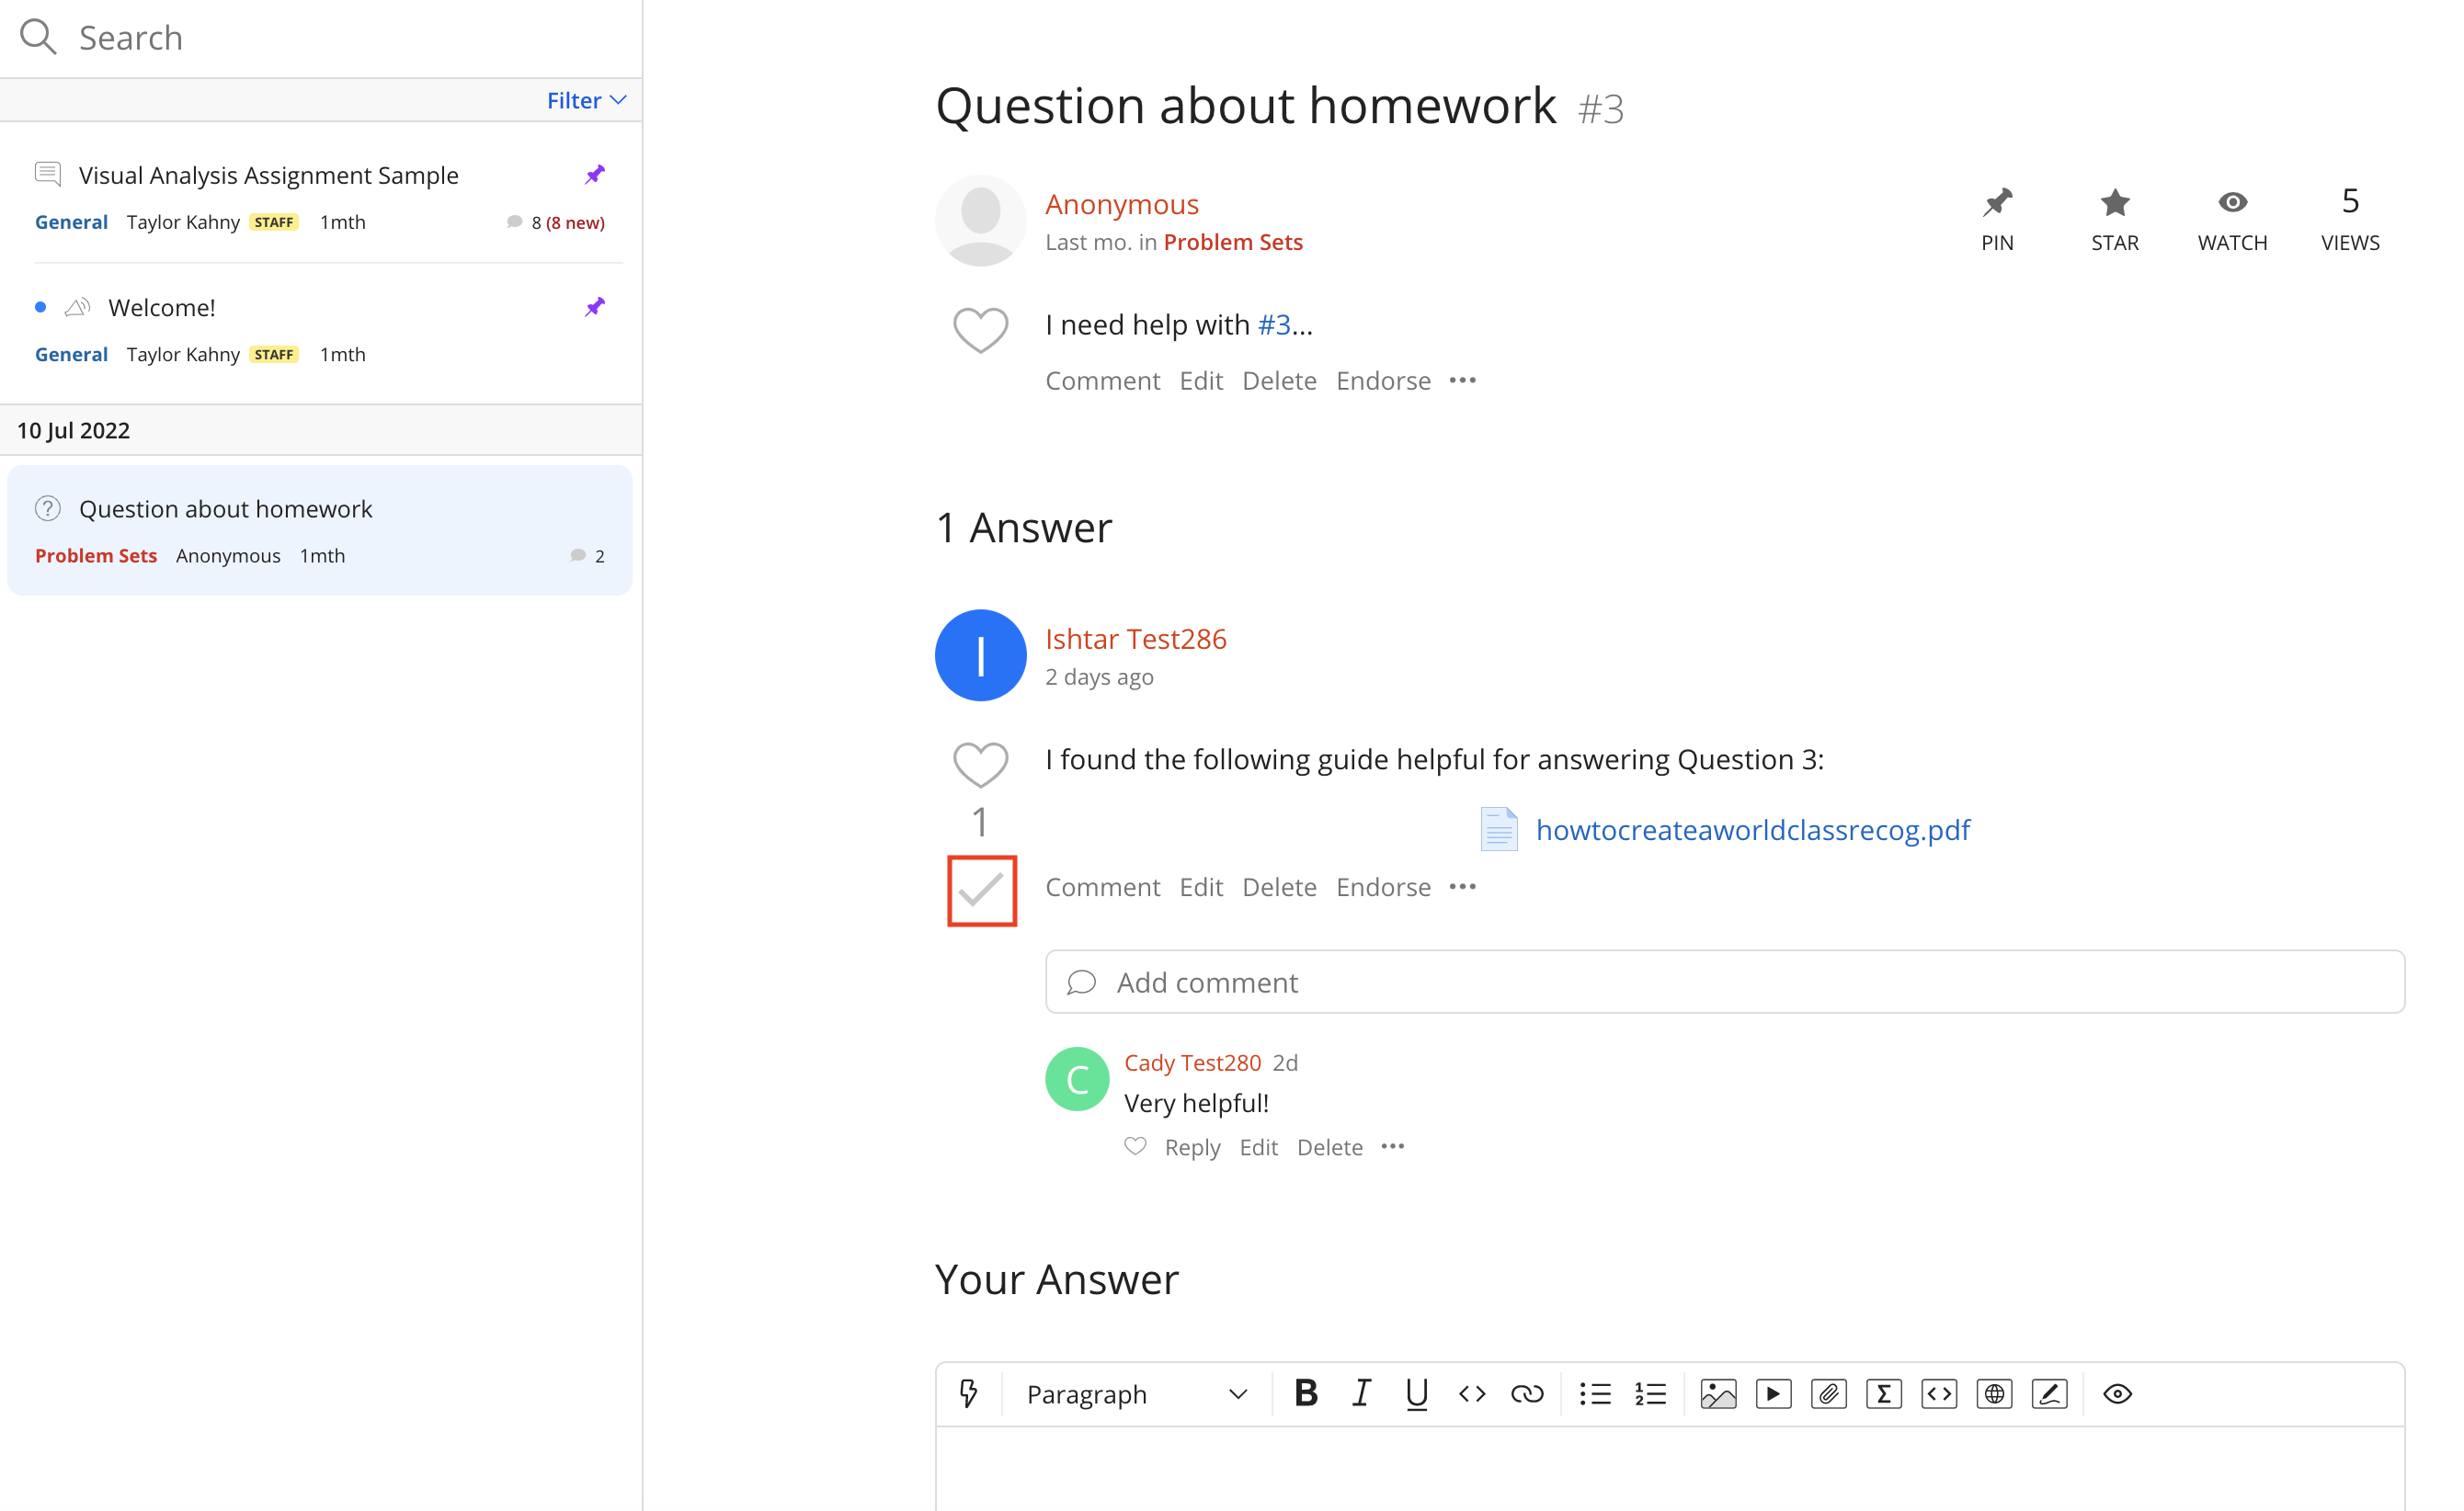Click the Pin thread icon

point(1997,219)
